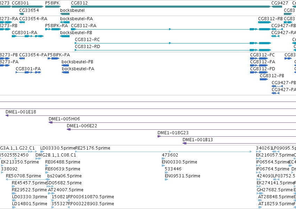The image size is (296, 209).
Task: Click EST label 533446
Action: (x=173, y=169)
